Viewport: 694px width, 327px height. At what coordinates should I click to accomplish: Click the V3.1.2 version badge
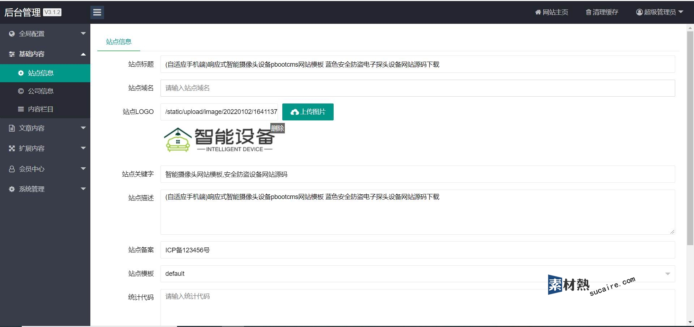[x=52, y=12]
